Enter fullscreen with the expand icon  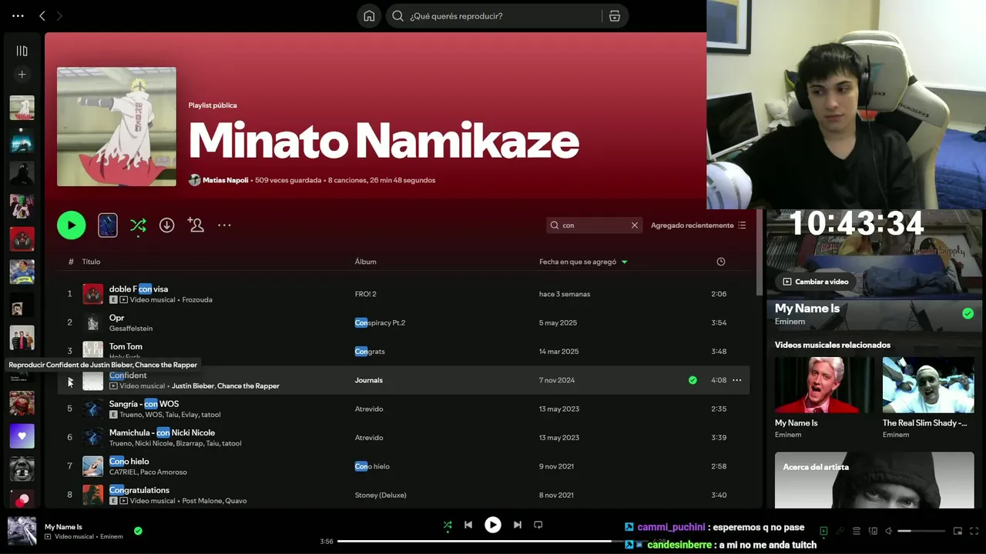(974, 531)
